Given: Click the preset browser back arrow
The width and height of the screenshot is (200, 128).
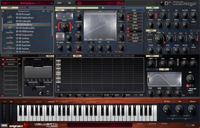Looking at the screenshot, I should pos(3,11).
